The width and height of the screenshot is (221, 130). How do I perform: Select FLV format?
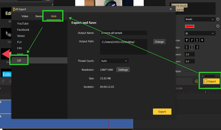tap(19, 42)
